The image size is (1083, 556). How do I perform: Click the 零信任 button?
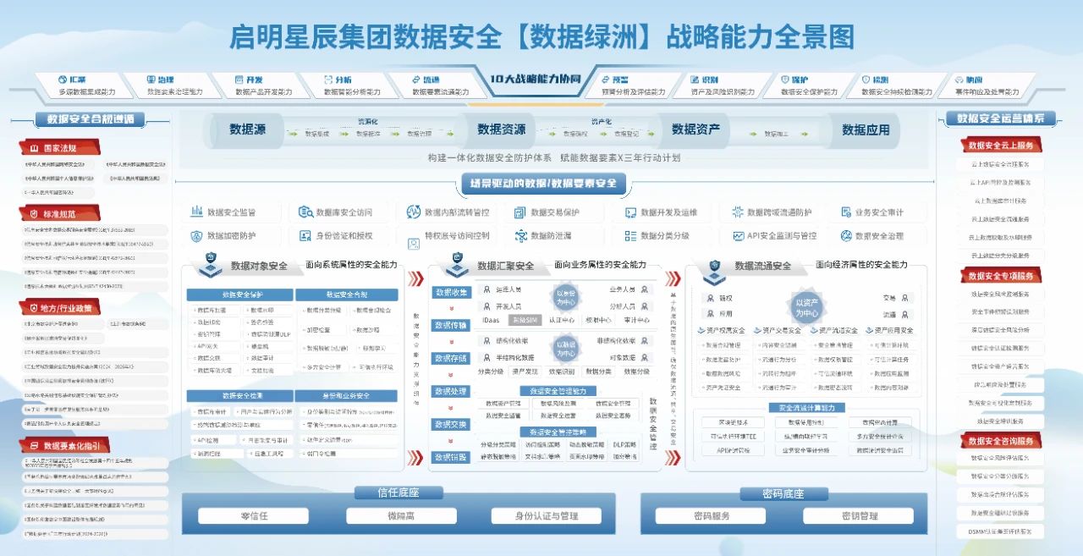pos(252,515)
